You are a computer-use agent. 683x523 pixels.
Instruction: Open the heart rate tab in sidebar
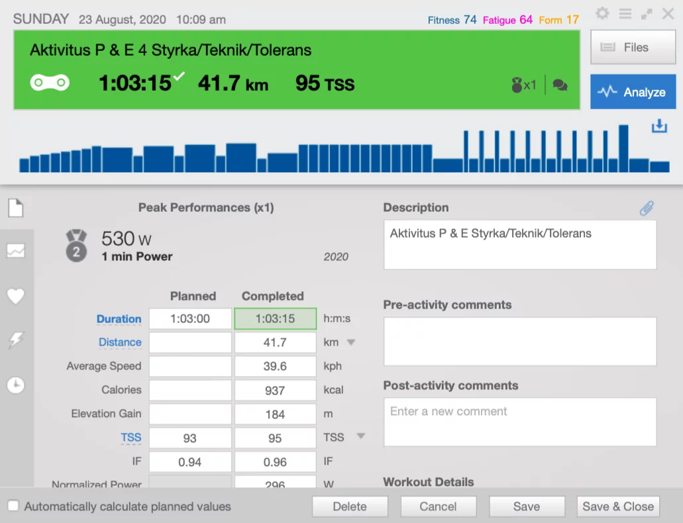[16, 296]
